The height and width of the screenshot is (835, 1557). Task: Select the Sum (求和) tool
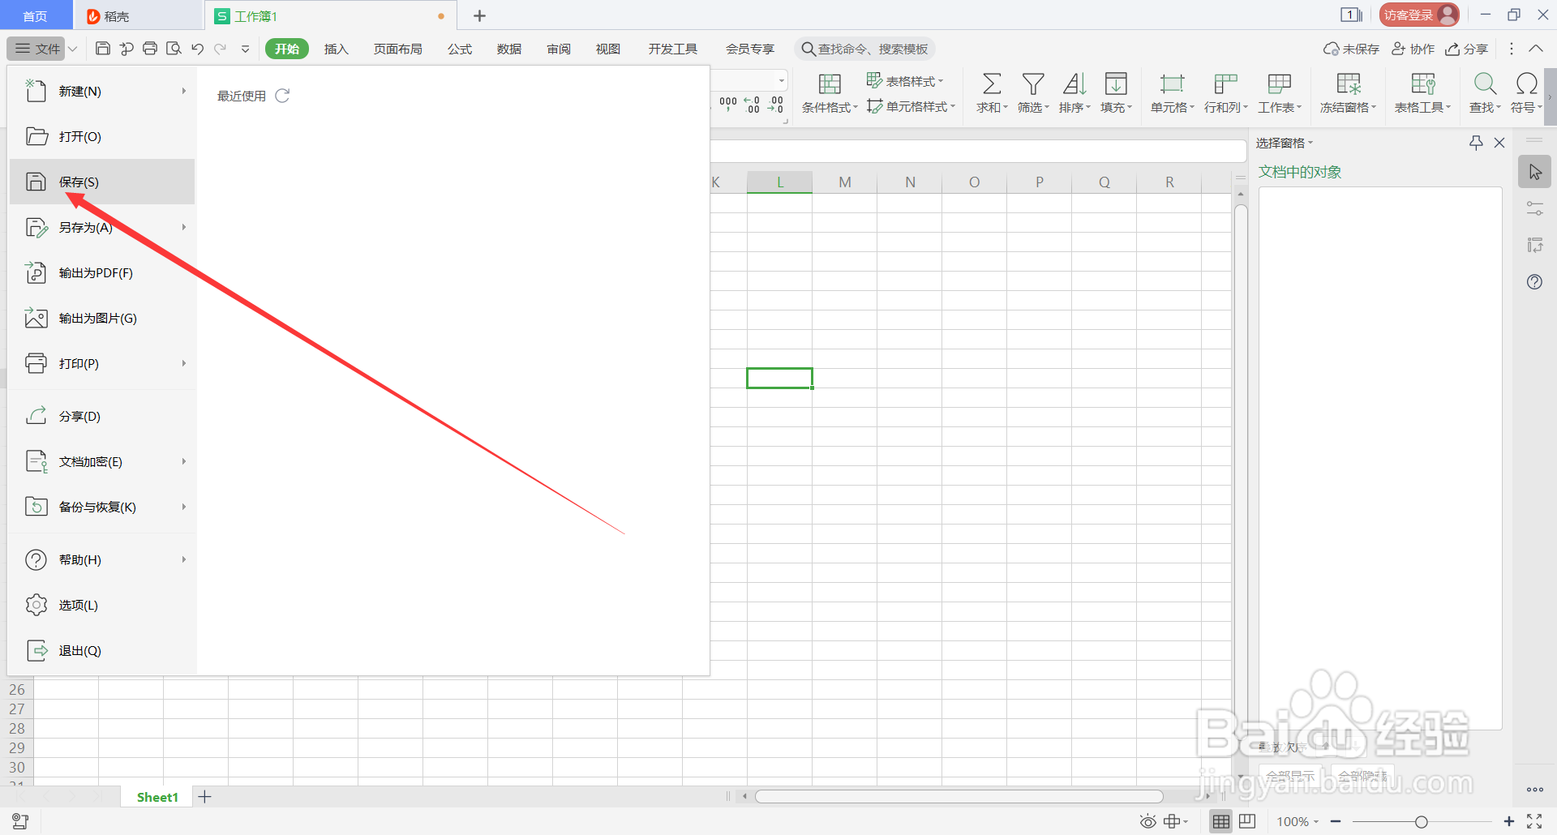(991, 92)
